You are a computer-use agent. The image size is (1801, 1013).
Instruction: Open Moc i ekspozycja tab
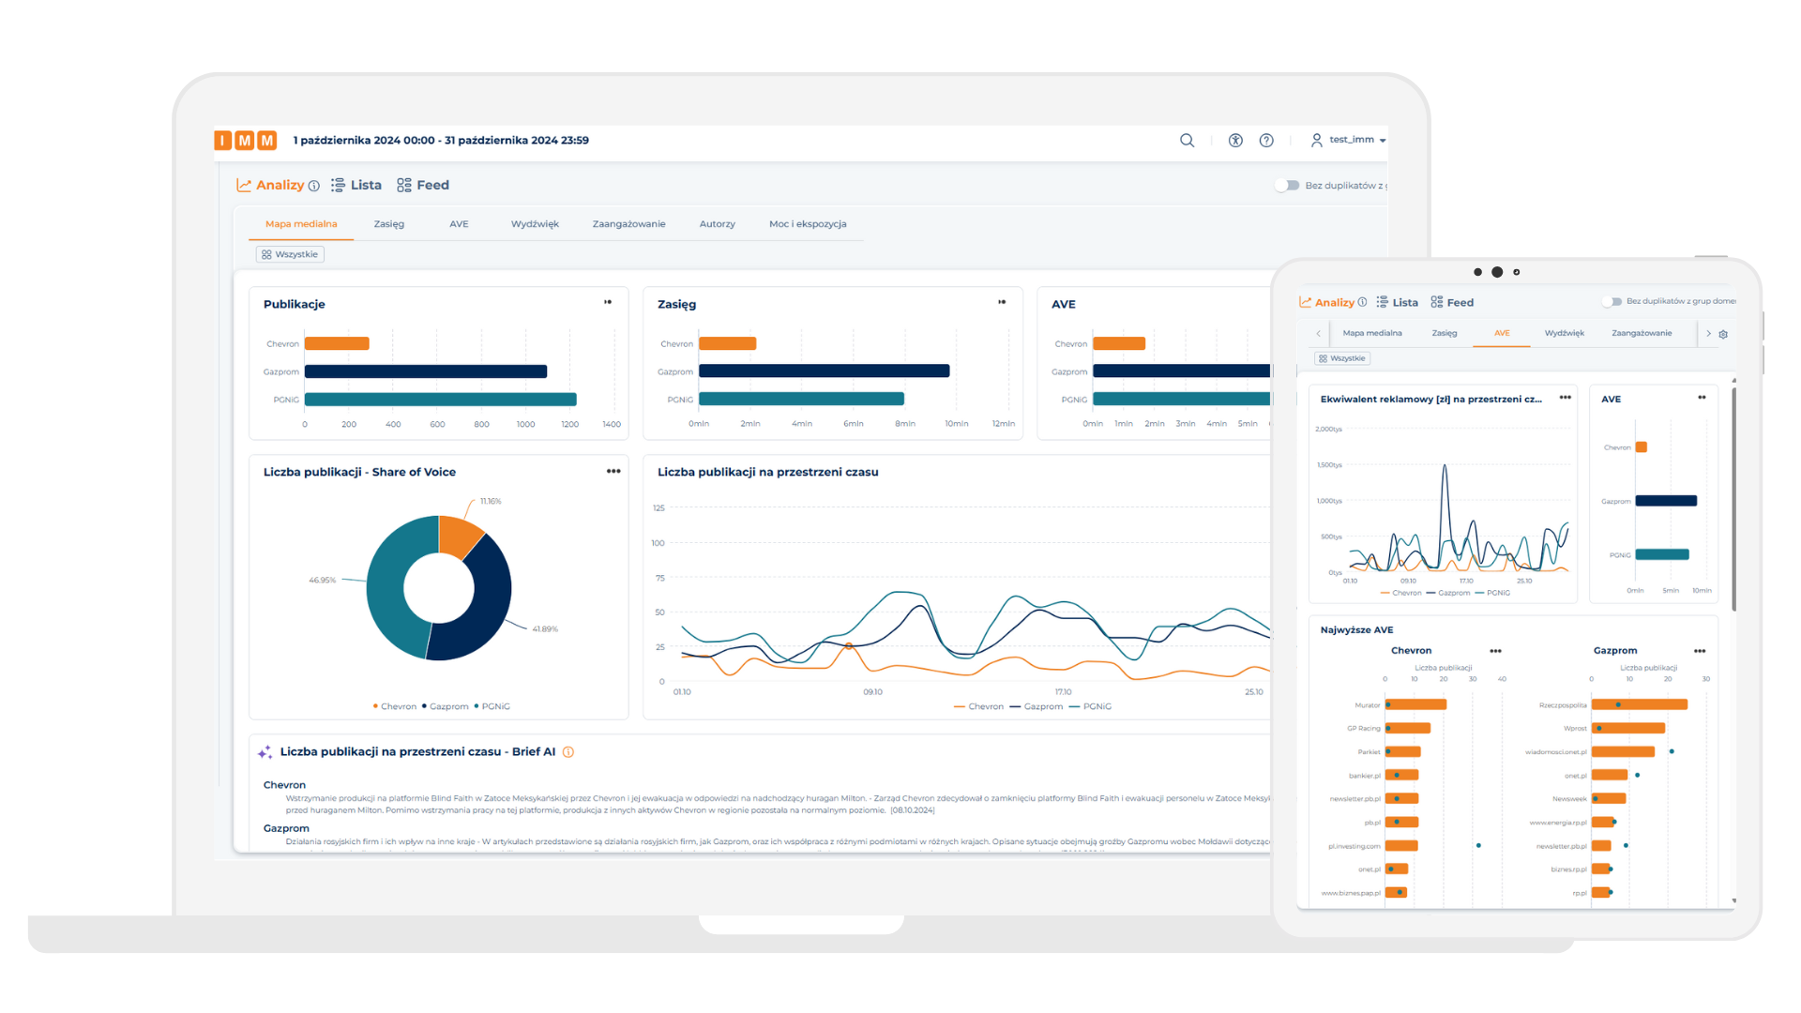pos(808,224)
